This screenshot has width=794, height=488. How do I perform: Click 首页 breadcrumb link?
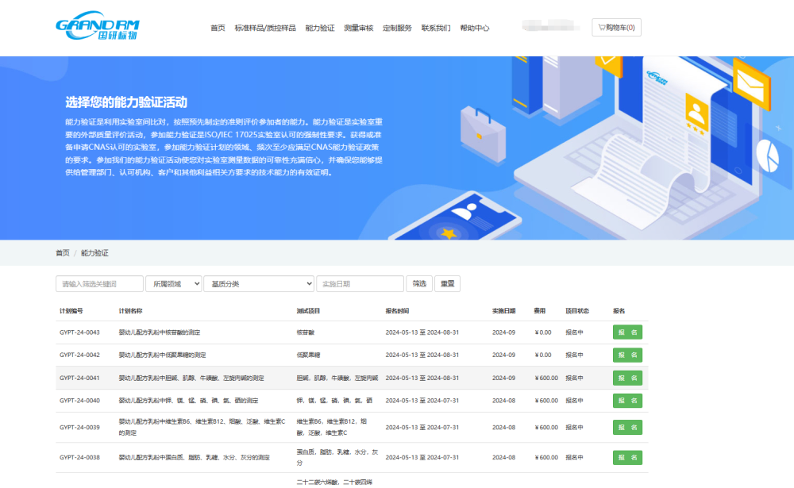point(62,253)
